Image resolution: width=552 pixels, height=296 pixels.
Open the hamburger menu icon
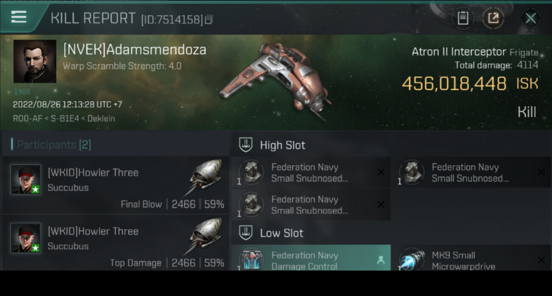pyautogui.click(x=19, y=17)
